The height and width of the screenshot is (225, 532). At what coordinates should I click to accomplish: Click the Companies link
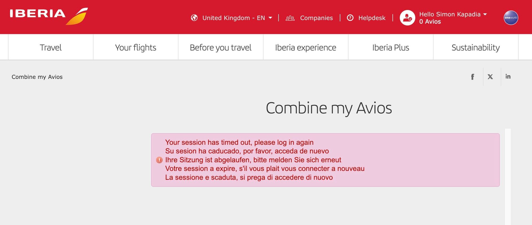316,18
